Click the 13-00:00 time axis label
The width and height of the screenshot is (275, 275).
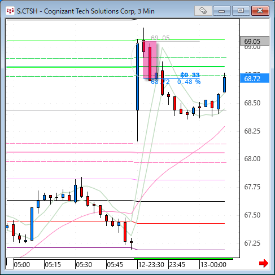click(213, 265)
